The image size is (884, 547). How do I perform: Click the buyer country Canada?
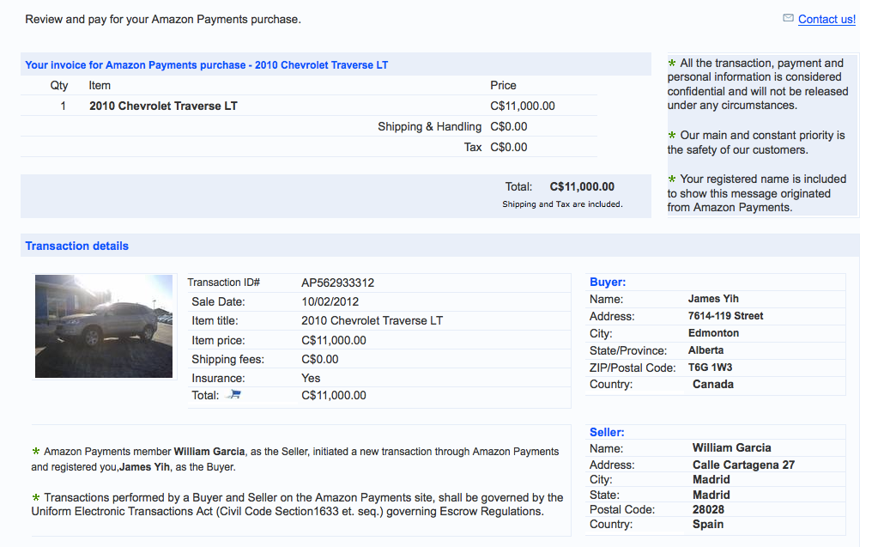point(713,385)
